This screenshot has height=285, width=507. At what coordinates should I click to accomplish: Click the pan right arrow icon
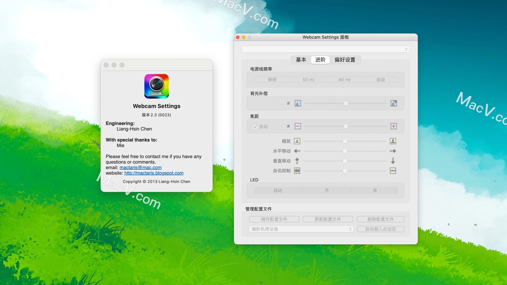393,151
